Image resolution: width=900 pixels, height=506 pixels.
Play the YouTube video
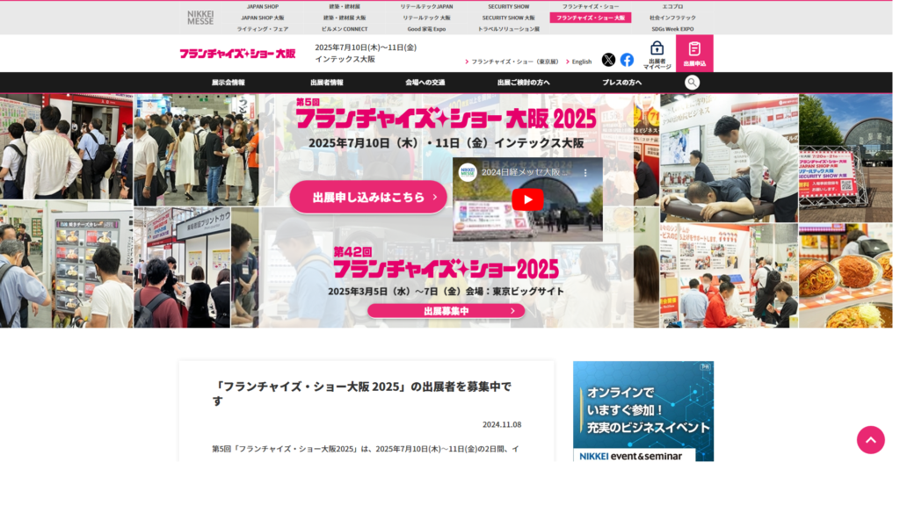tap(527, 199)
